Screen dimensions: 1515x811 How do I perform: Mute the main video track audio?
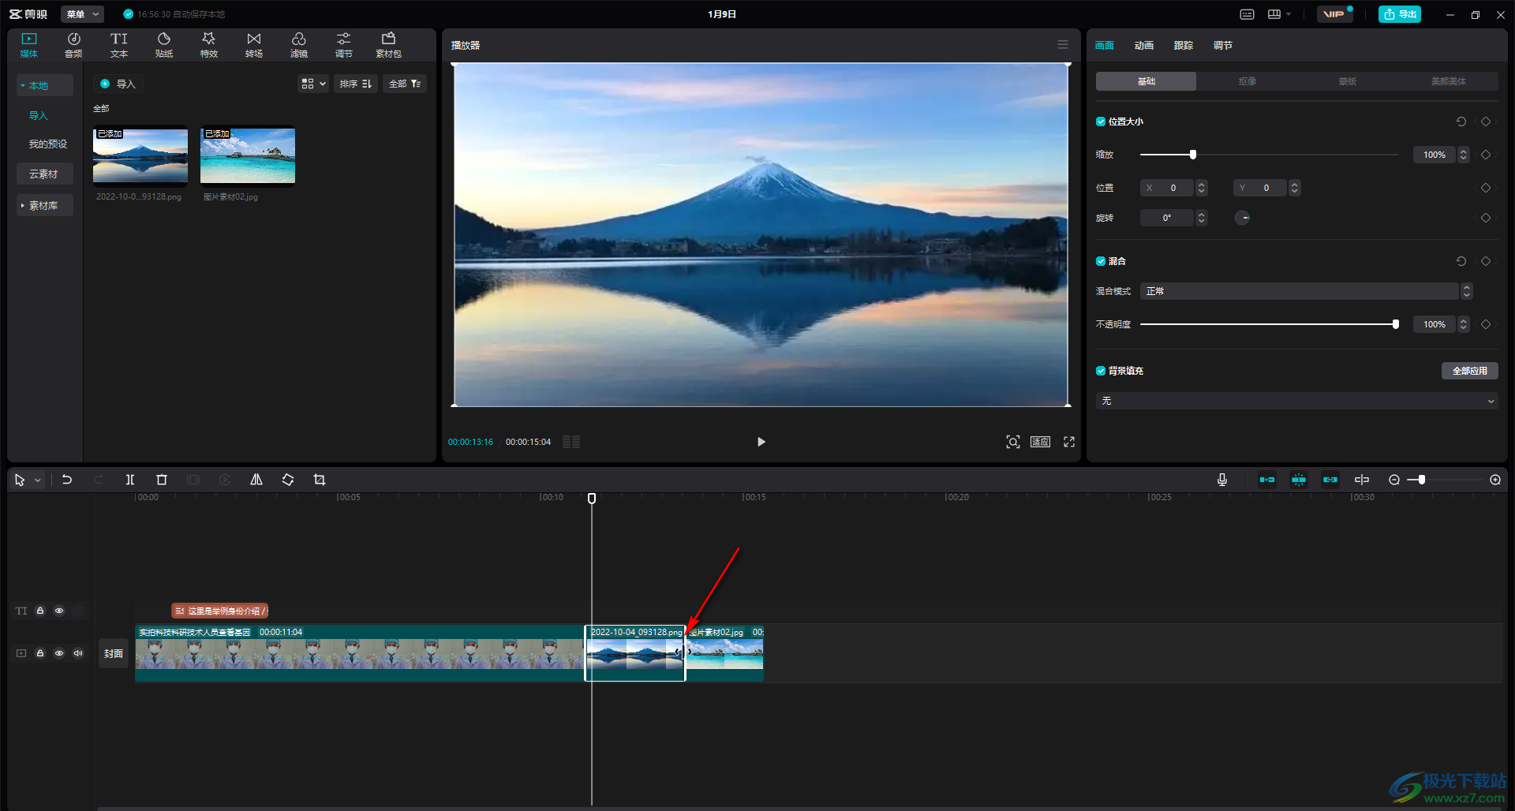pyautogui.click(x=78, y=653)
